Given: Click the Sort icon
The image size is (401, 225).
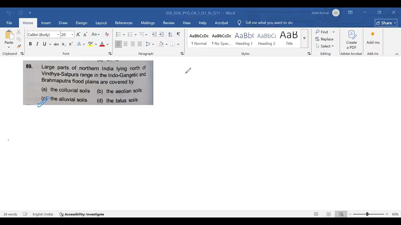Looking at the screenshot, I should 170,34.
